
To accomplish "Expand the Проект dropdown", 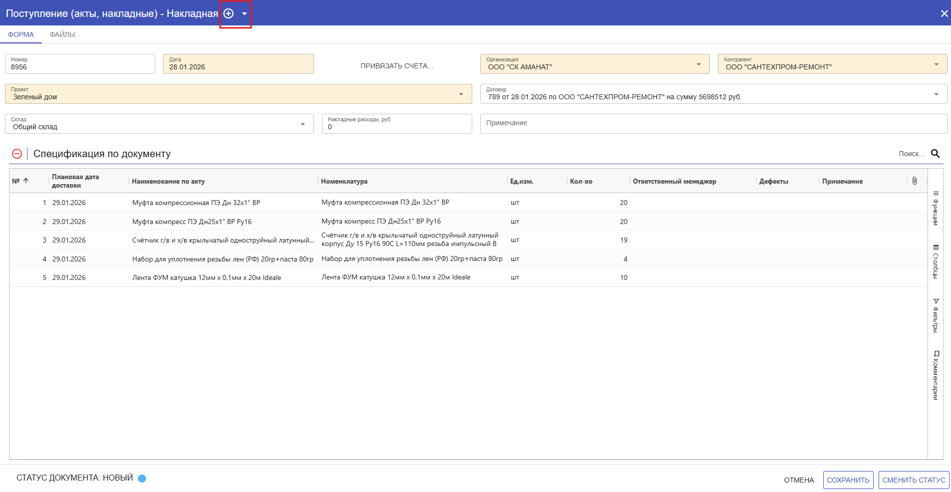I will point(461,94).
